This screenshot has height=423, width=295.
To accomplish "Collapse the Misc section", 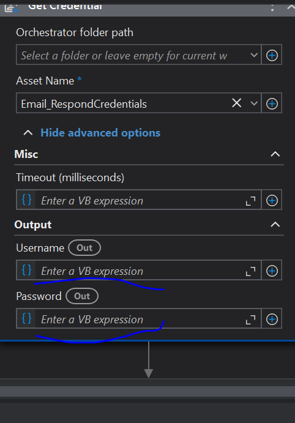I will click(275, 154).
